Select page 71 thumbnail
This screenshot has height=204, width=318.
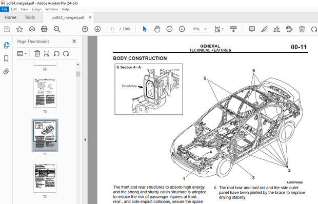pos(45,135)
